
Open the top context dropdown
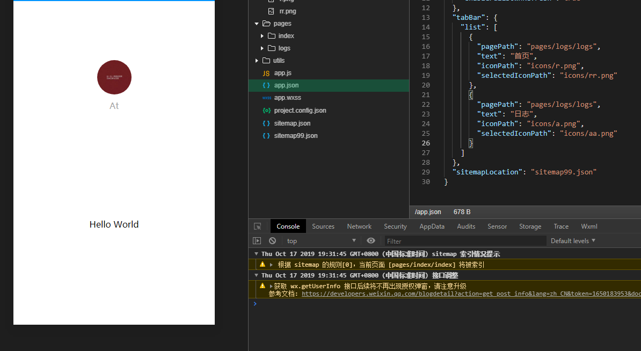click(x=321, y=241)
